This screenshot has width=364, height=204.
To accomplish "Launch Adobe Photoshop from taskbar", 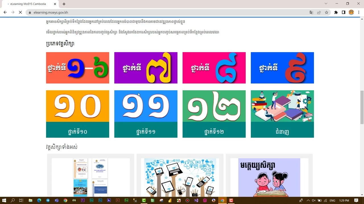I will pos(100,200).
